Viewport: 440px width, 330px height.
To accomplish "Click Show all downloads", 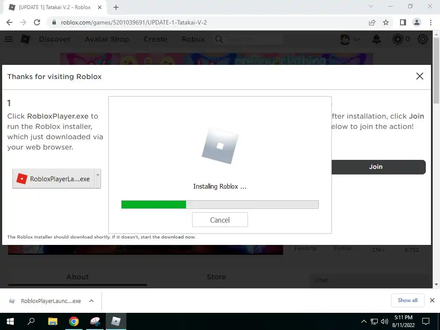I will (407, 300).
